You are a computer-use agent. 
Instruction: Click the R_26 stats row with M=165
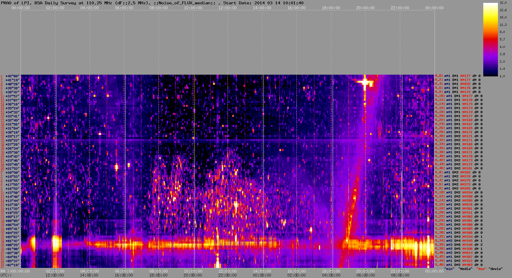pos(459,128)
